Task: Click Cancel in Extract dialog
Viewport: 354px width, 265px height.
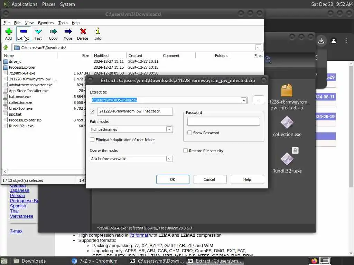Action: pyautogui.click(x=210, y=179)
